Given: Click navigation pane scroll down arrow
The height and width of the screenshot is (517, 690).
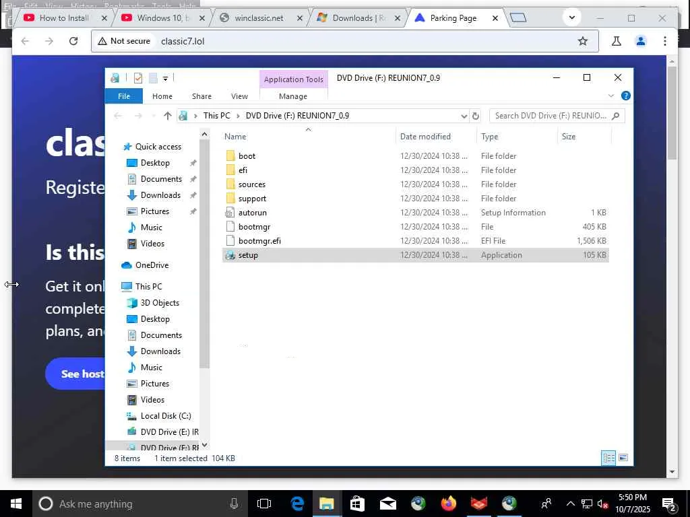Looking at the screenshot, I should (204, 445).
